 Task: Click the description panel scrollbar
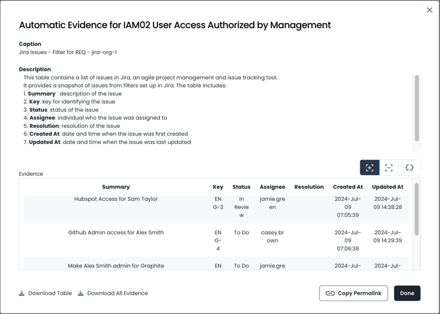point(417,109)
